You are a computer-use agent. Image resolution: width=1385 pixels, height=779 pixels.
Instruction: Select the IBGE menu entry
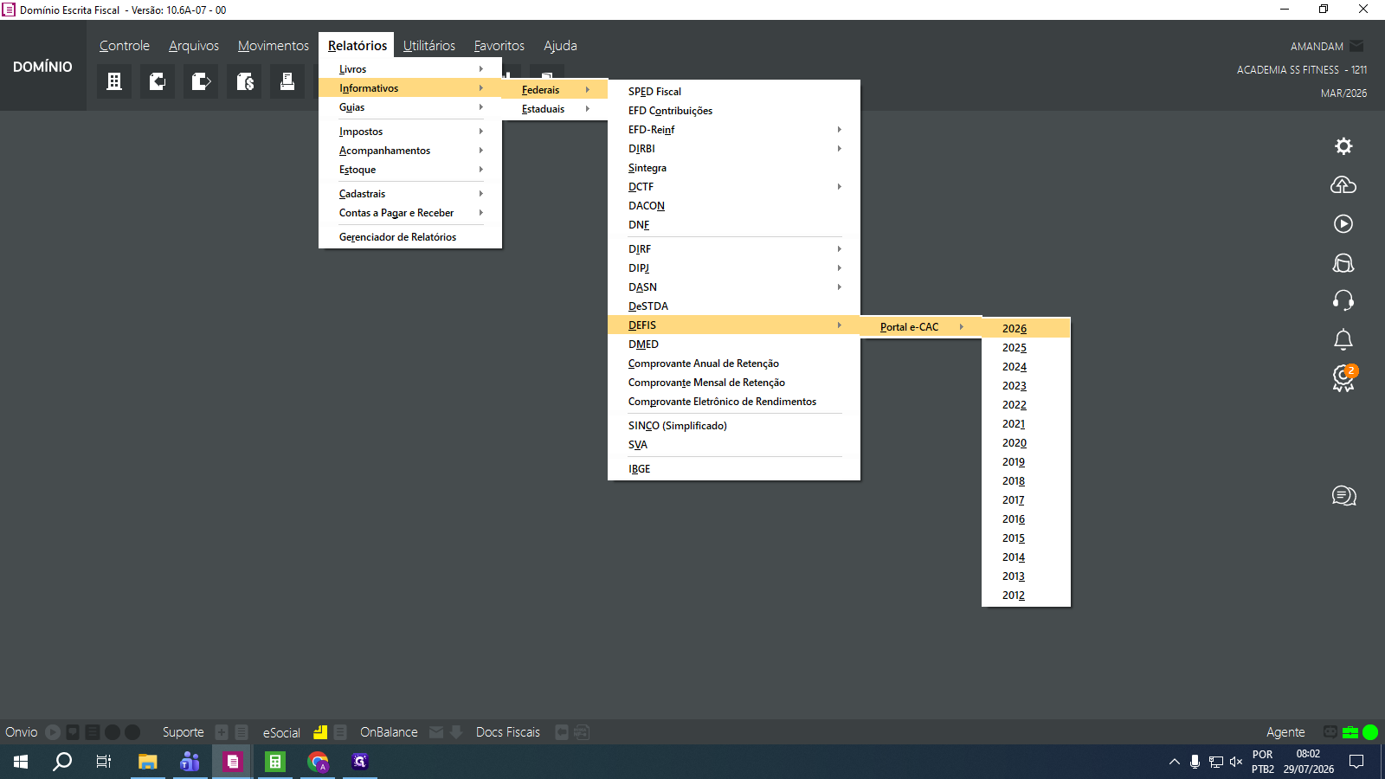point(734,469)
